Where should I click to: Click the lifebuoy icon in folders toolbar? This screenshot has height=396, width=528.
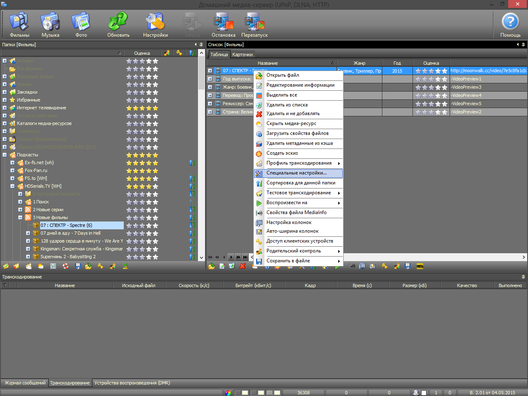pos(66,266)
